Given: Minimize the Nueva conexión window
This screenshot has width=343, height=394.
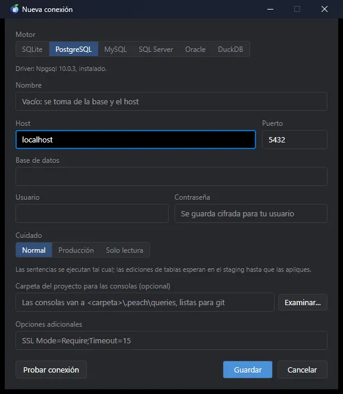Looking at the screenshot, I should click(270, 9).
